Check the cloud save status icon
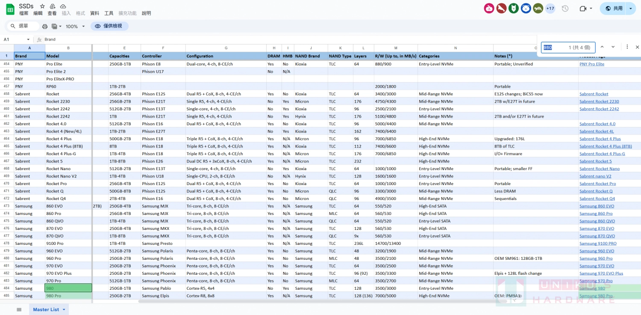 [63, 6]
